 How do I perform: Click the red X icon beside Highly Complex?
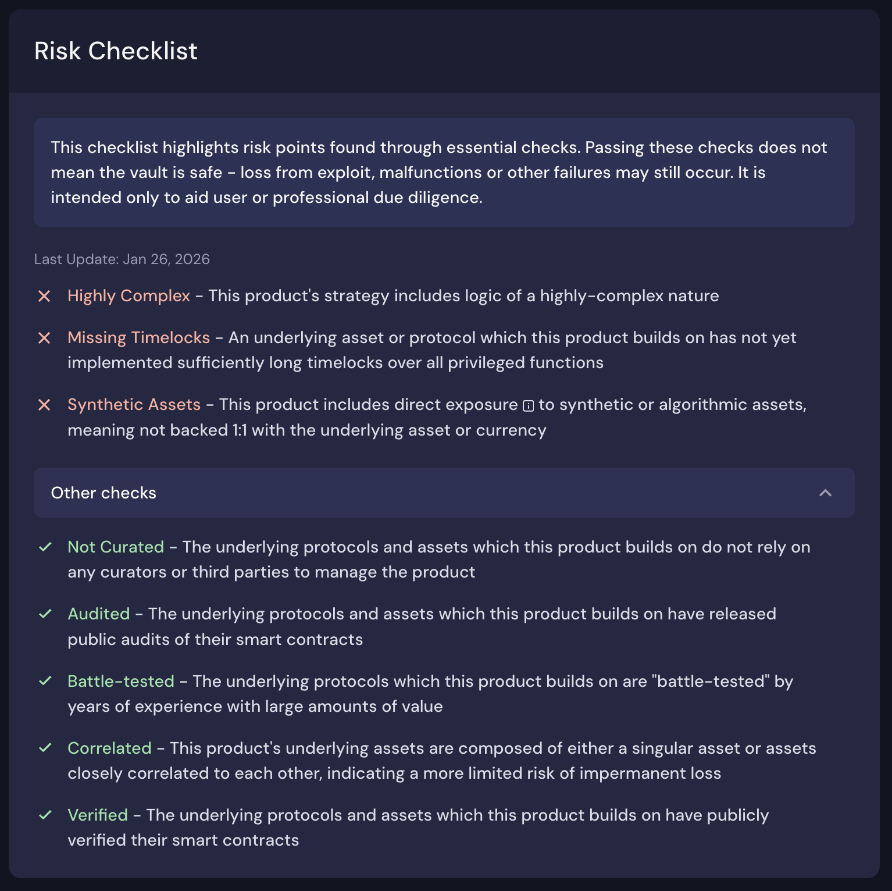pyautogui.click(x=45, y=297)
